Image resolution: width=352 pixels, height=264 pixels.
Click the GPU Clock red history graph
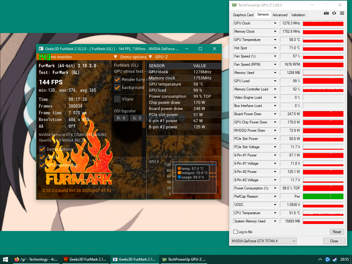(323, 23)
